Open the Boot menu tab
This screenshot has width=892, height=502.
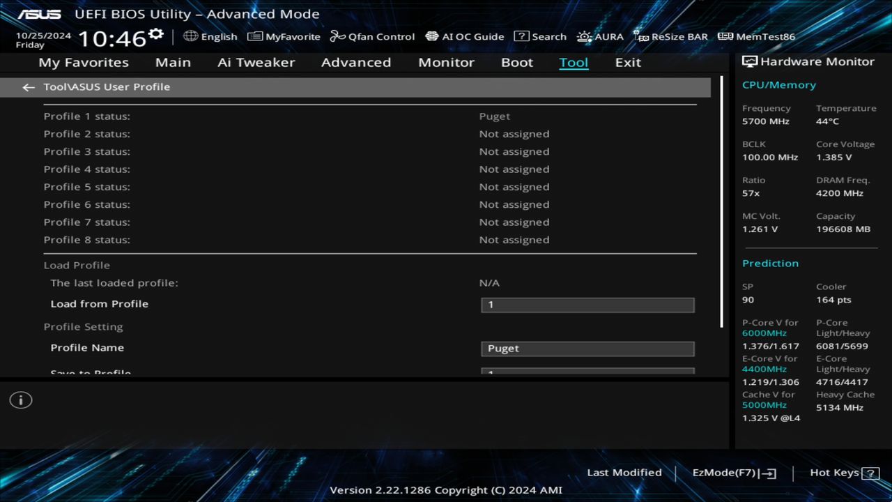(x=517, y=62)
